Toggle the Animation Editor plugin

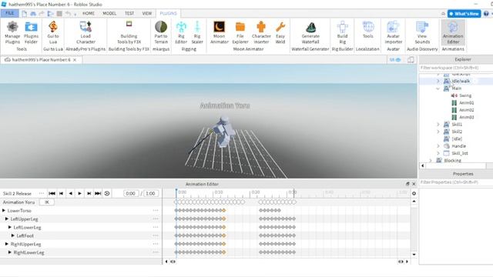tap(453, 32)
